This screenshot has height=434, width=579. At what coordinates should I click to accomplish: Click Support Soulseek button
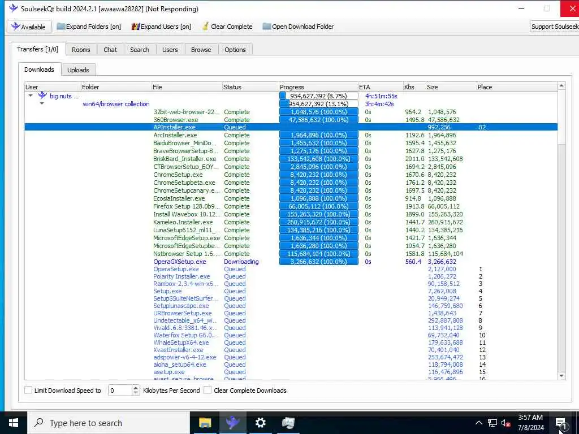click(x=554, y=27)
